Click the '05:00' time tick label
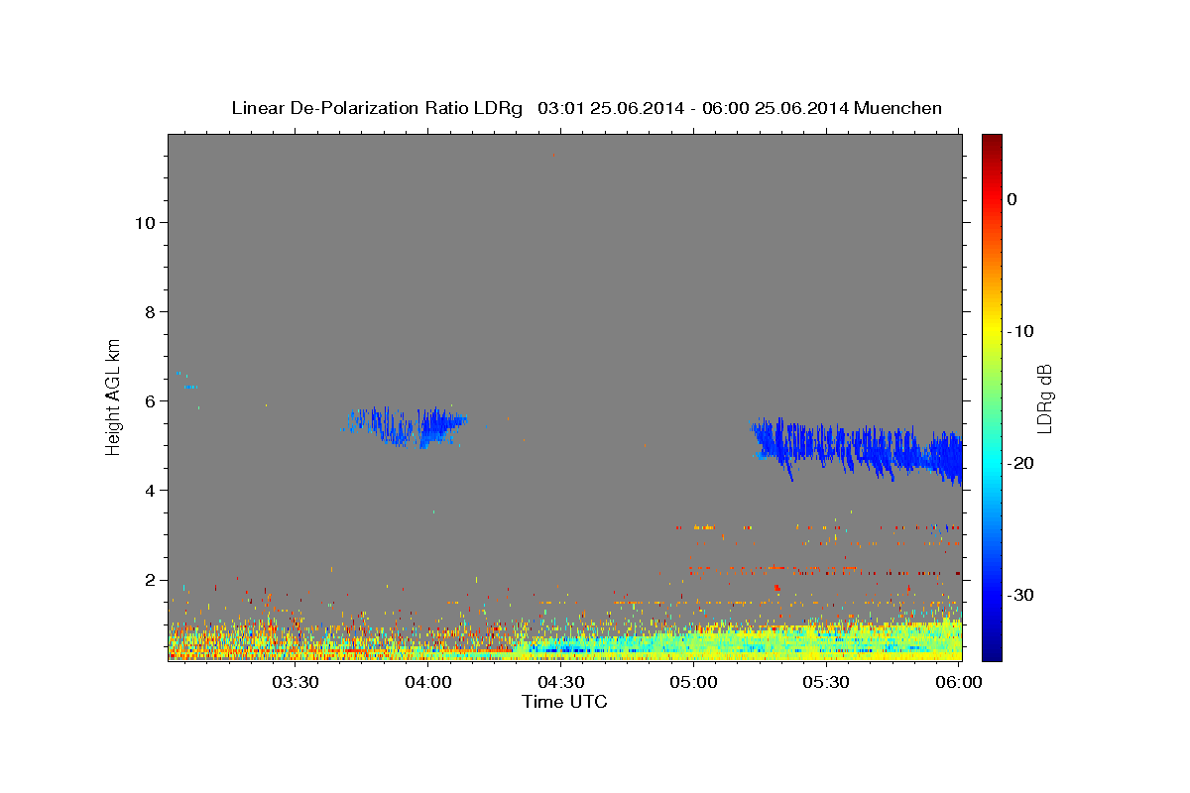 (693, 682)
